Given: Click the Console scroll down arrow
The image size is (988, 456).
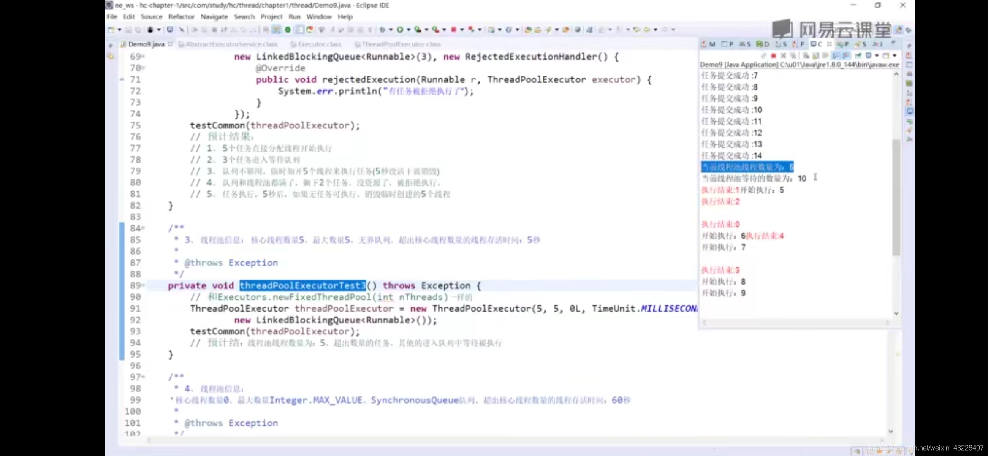Looking at the screenshot, I should 896,313.
